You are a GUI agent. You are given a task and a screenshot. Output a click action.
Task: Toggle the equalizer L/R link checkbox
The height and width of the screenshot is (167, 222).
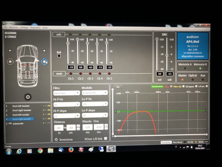click(x=206, y=86)
